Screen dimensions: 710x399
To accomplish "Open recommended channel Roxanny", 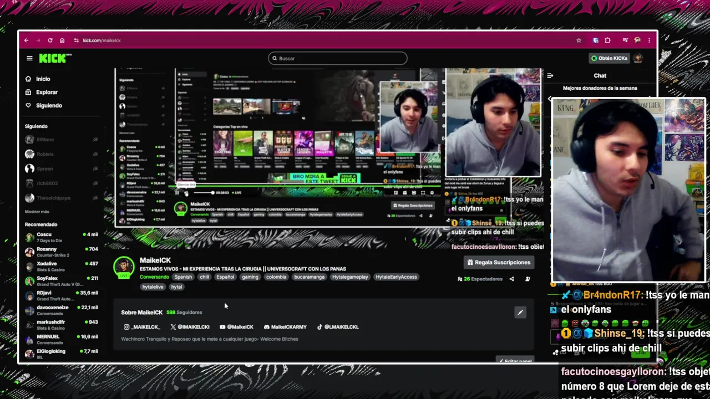I will coord(61,252).
